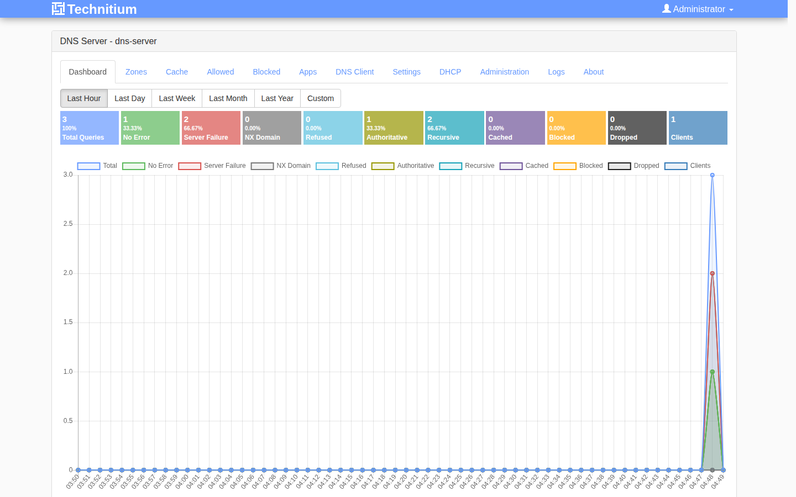796x497 pixels.
Task: Toggle the Total series in chart legend
Action: click(97, 166)
